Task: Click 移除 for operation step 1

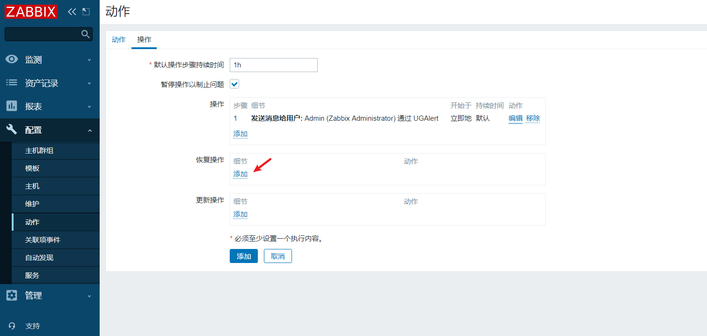Action: click(x=533, y=118)
